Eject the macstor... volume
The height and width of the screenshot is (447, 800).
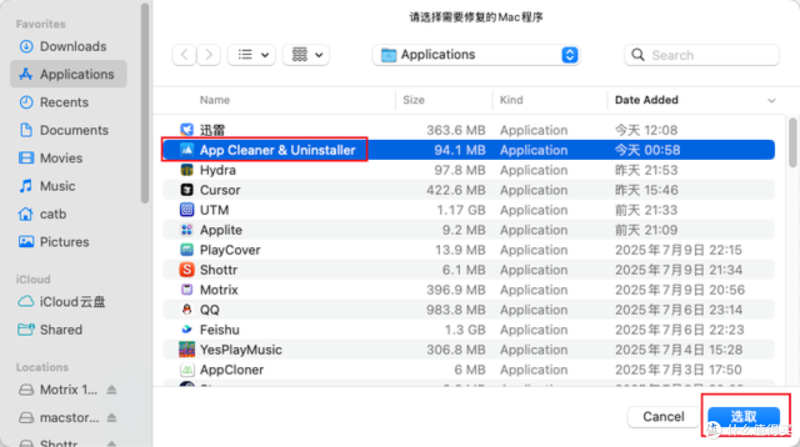coord(112,418)
